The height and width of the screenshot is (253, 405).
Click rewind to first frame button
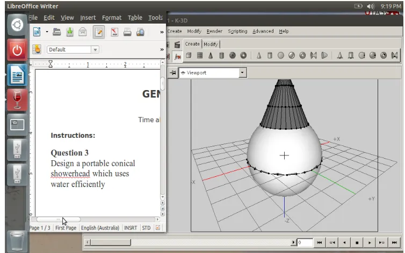(320, 242)
